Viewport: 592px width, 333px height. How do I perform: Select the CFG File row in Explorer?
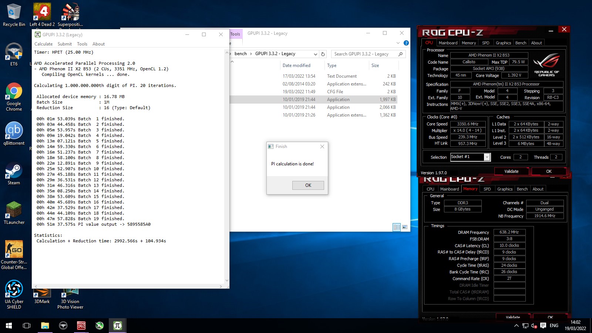pyautogui.click(x=313, y=92)
